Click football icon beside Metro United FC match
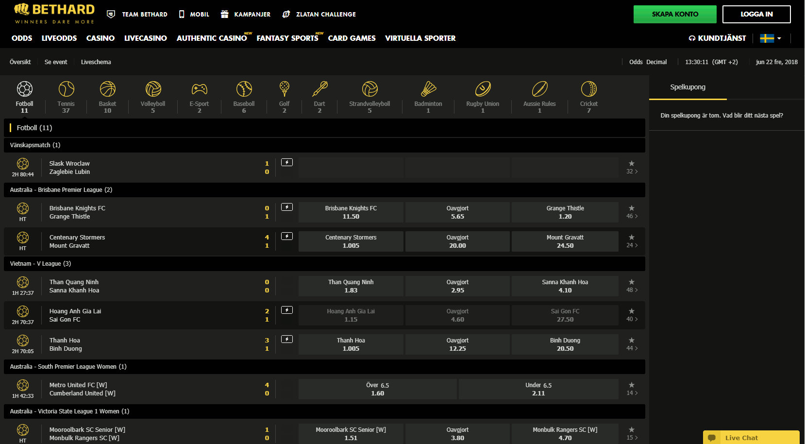805x444 pixels. [x=23, y=385]
